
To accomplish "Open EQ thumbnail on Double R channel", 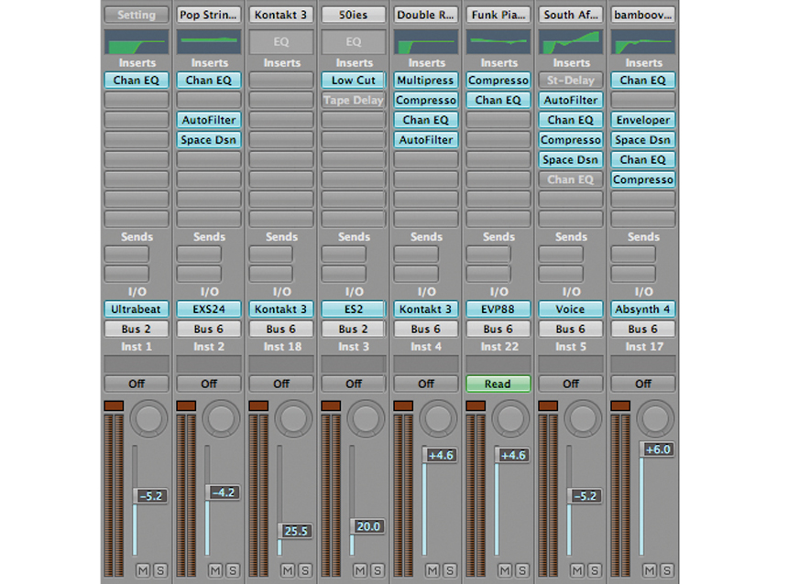I will pyautogui.click(x=426, y=42).
